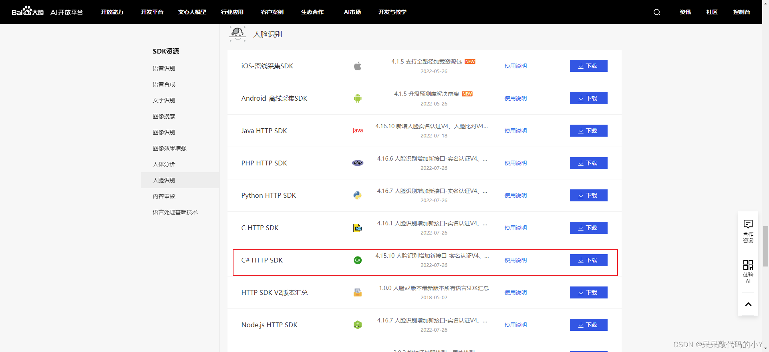Click the scrollbar down arrow
The image size is (769, 352).
pos(765,349)
